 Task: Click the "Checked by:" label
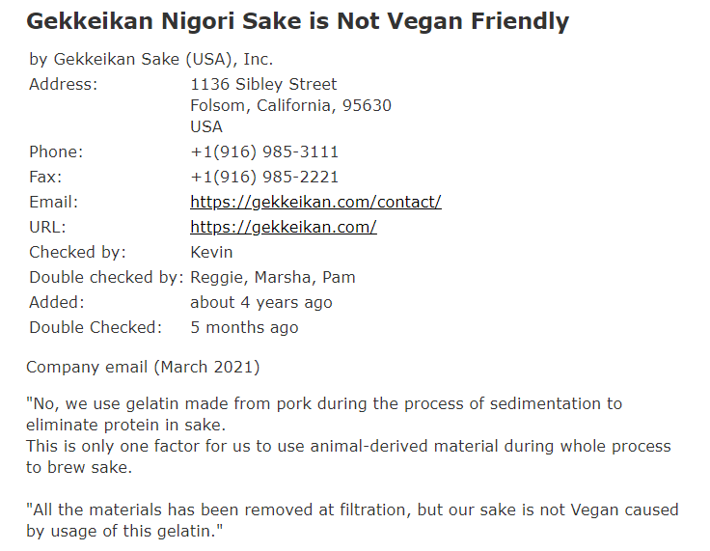click(77, 252)
